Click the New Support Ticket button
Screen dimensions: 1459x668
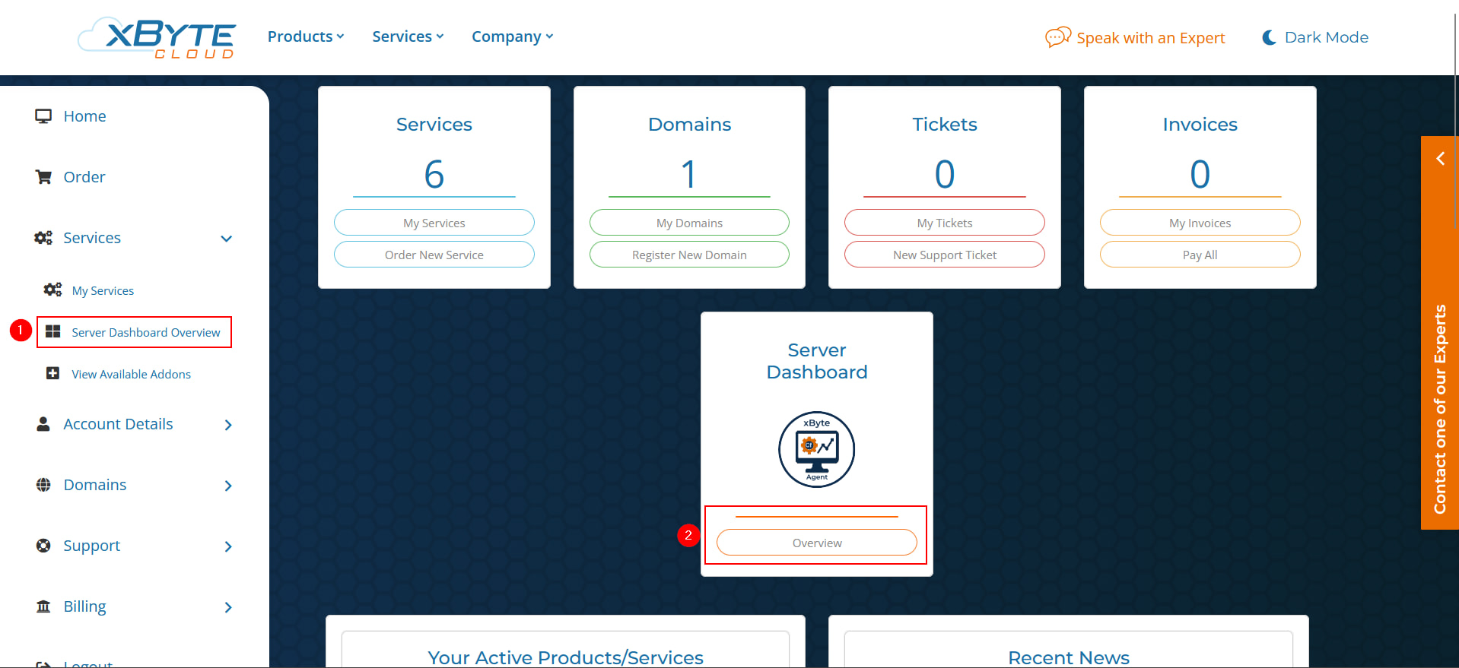[944, 255]
